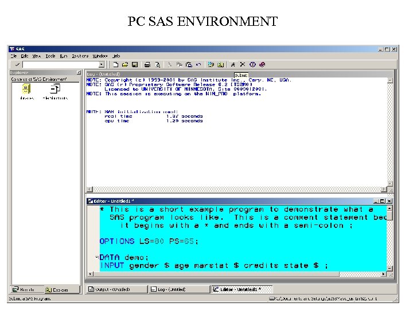Viewport: 413px width, 310px height.
Task: Click the Log window scroll-up arrow
Action: (390, 81)
